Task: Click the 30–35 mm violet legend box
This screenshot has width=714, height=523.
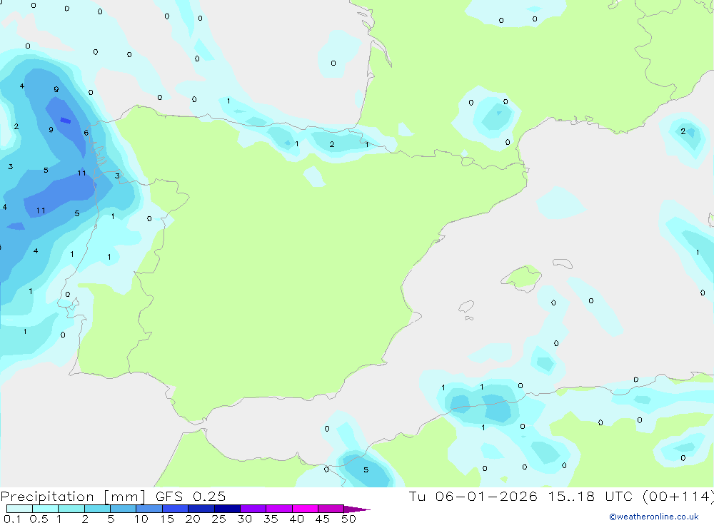Action: [x=253, y=509]
